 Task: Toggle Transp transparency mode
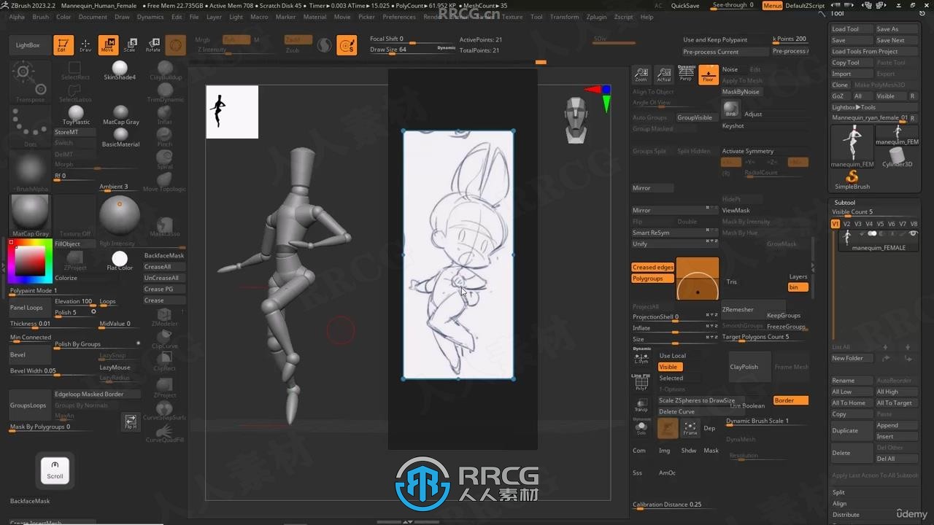(641, 405)
